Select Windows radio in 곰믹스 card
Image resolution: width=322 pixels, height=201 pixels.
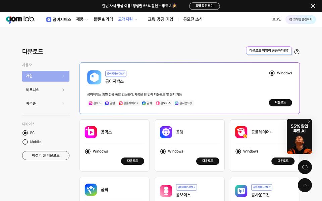(x=88, y=151)
